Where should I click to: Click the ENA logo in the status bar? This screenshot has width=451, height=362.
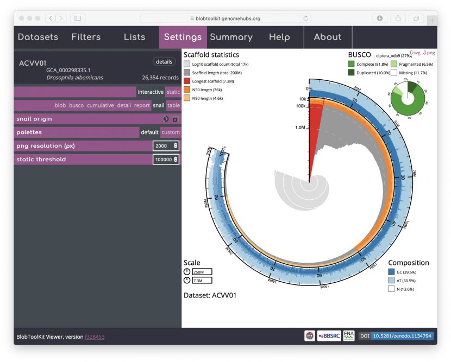pos(348,335)
